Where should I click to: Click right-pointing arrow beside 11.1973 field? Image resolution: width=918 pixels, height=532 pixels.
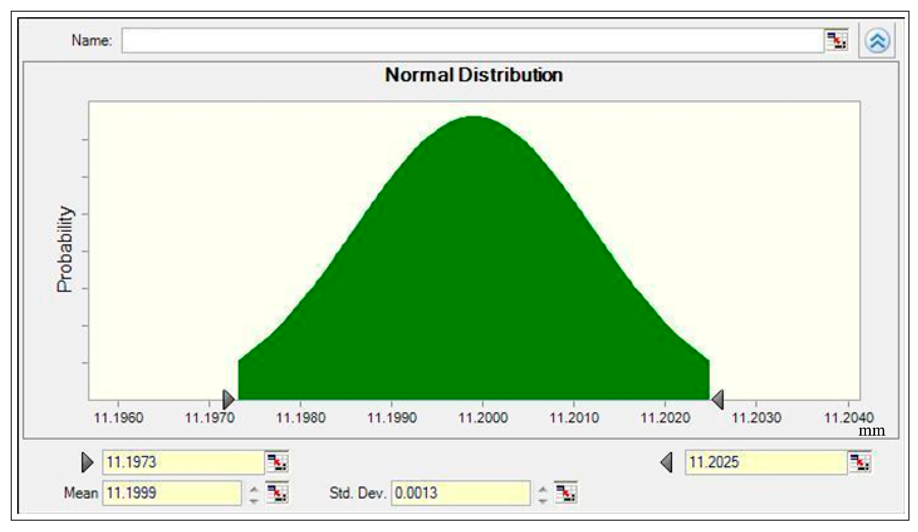[87, 462]
